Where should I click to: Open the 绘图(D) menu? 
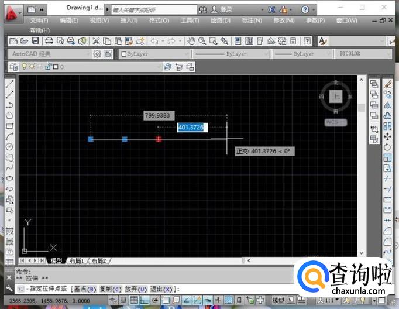220,20
